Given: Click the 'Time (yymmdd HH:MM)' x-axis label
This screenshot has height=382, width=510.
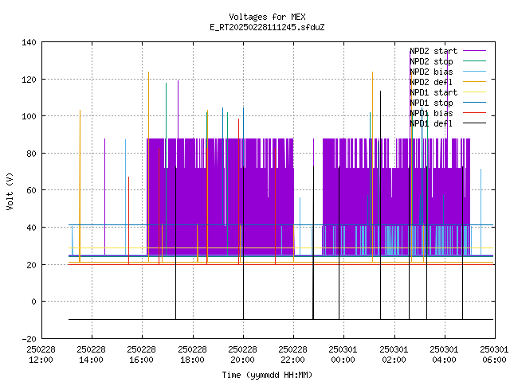Looking at the screenshot, I should [x=267, y=375].
